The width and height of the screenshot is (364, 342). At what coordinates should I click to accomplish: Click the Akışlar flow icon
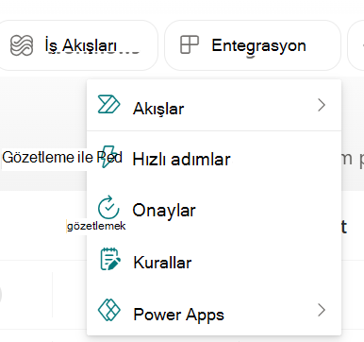coord(108,104)
